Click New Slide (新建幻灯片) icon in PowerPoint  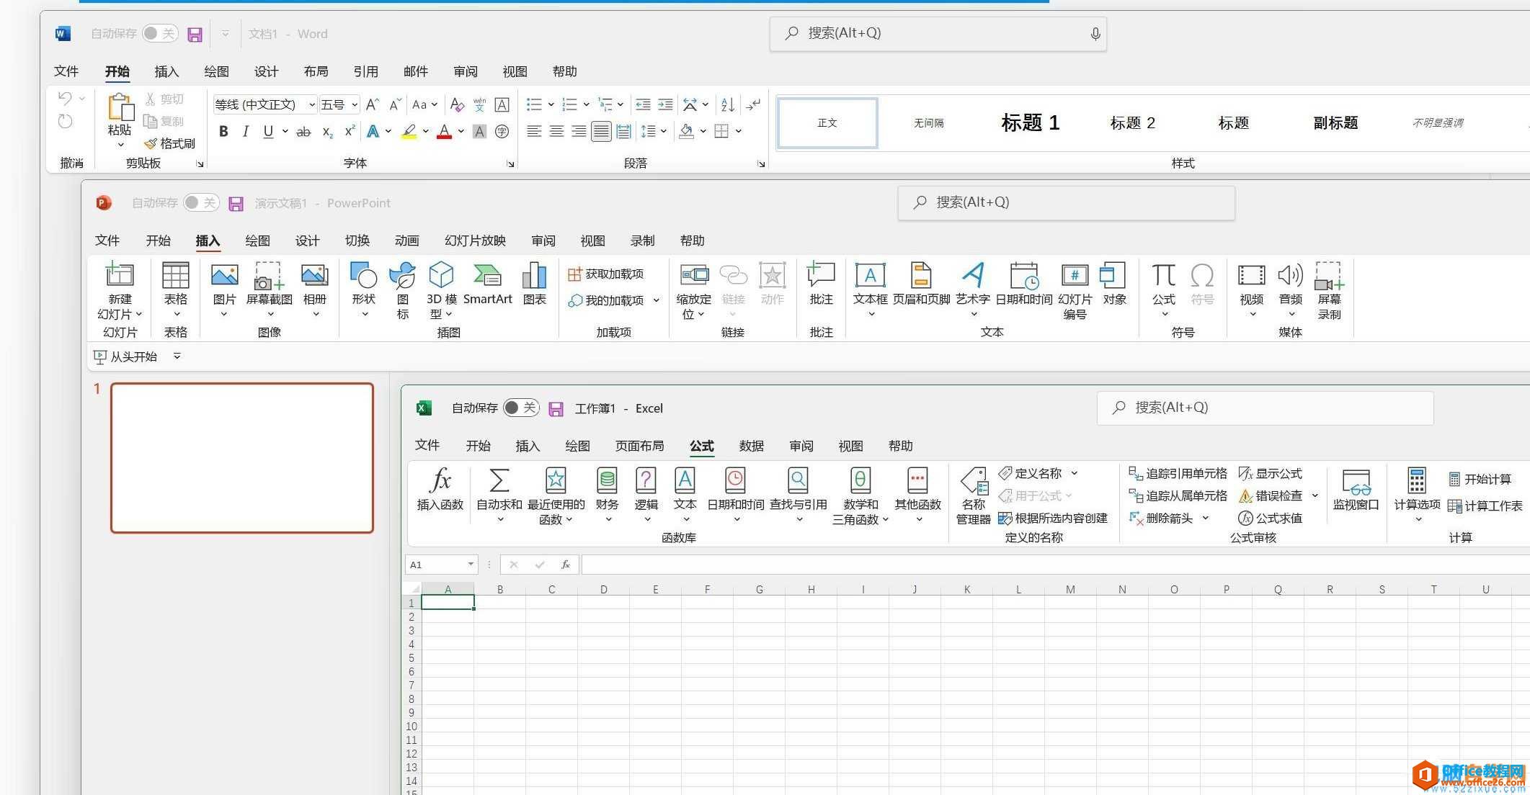point(120,276)
